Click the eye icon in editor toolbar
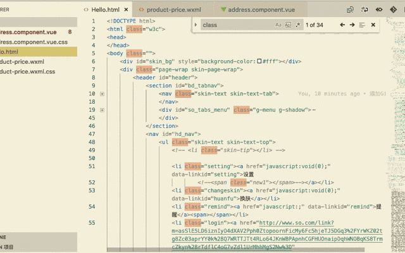 click(379, 10)
